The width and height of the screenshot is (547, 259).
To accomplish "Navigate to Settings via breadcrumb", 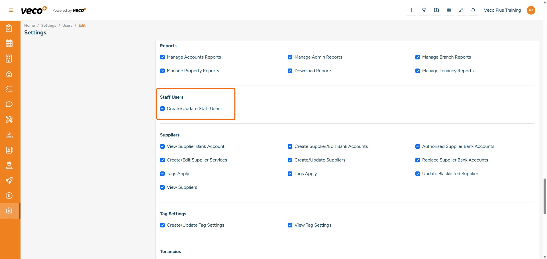I will point(48,25).
